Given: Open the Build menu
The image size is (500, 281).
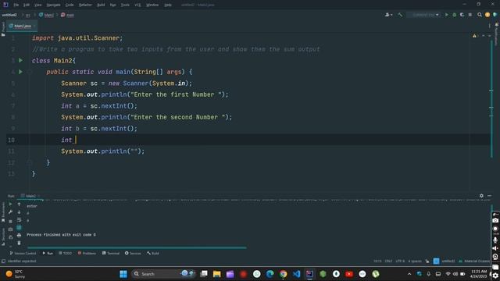Looking at the screenshot, I should [101, 5].
